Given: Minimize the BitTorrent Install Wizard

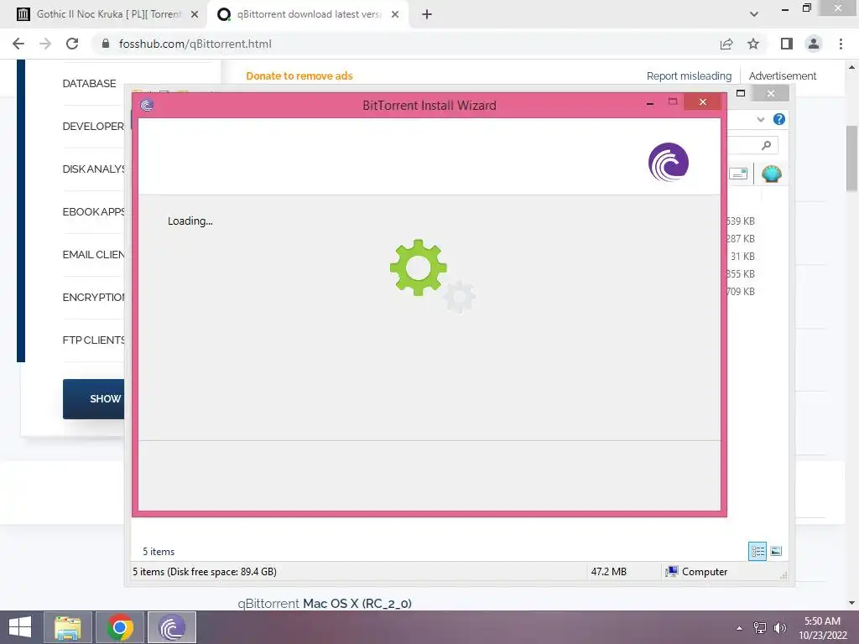Looking at the screenshot, I should point(650,102).
